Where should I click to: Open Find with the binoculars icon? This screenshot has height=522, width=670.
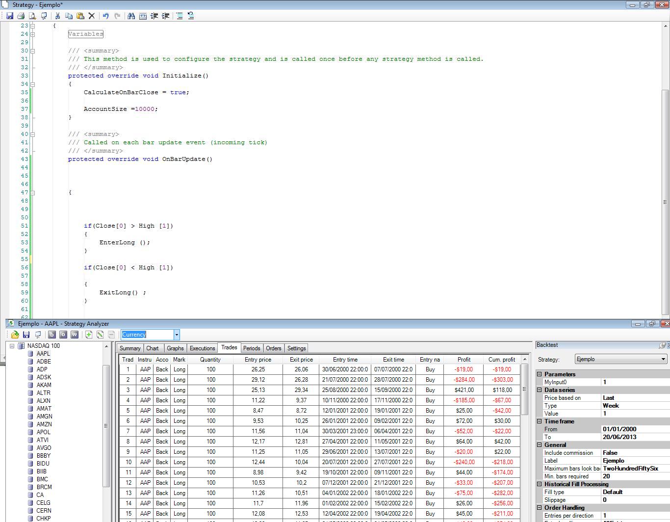[x=131, y=16]
